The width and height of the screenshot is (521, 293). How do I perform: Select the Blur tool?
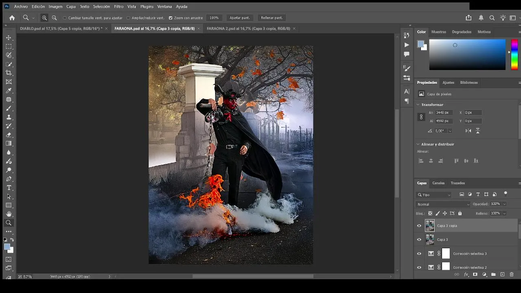pyautogui.click(x=9, y=152)
